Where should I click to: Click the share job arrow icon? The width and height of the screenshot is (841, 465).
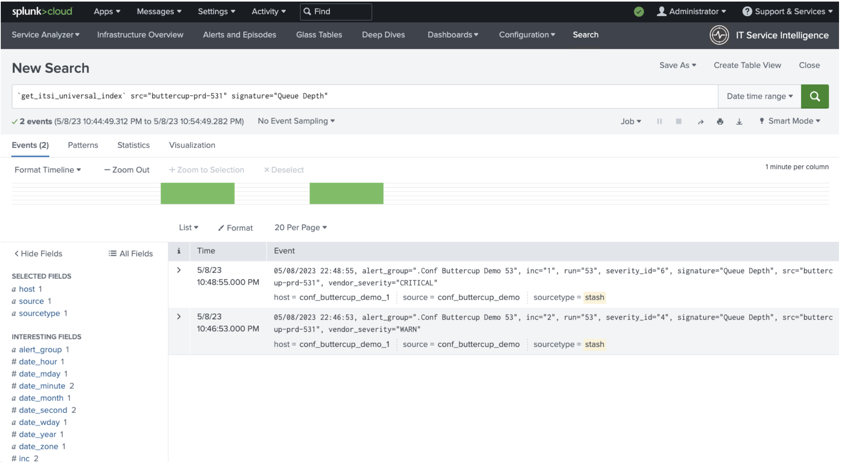point(700,122)
